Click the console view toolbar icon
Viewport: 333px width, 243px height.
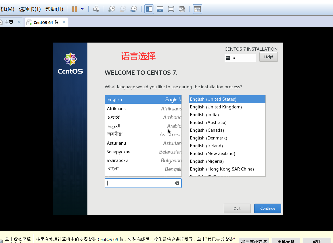(x=197, y=9)
